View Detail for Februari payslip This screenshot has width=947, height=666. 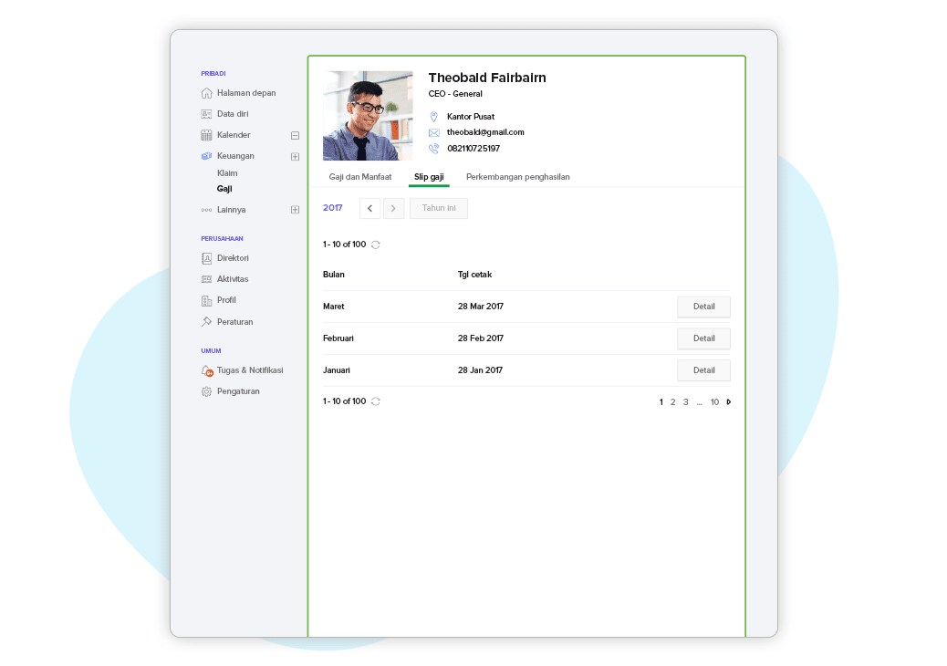[x=703, y=338]
